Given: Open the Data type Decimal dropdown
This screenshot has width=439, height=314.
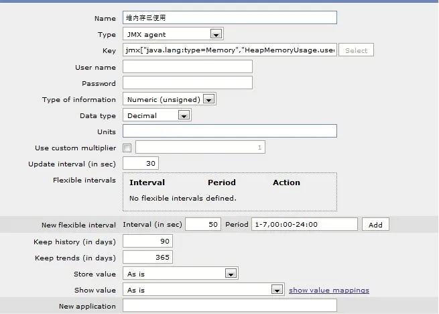Looking at the screenshot, I should pos(157,115).
